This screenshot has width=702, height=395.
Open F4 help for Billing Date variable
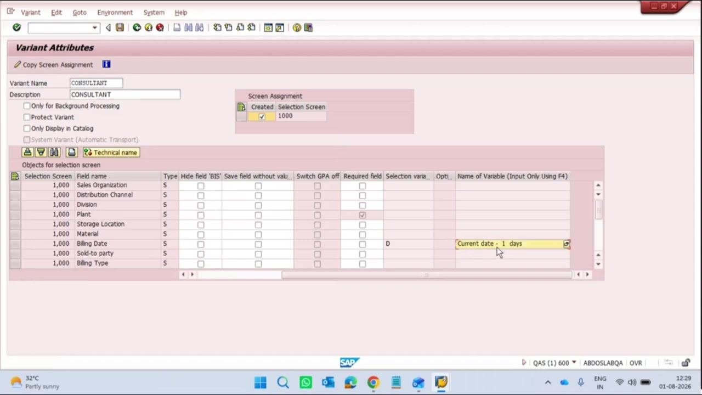point(567,244)
